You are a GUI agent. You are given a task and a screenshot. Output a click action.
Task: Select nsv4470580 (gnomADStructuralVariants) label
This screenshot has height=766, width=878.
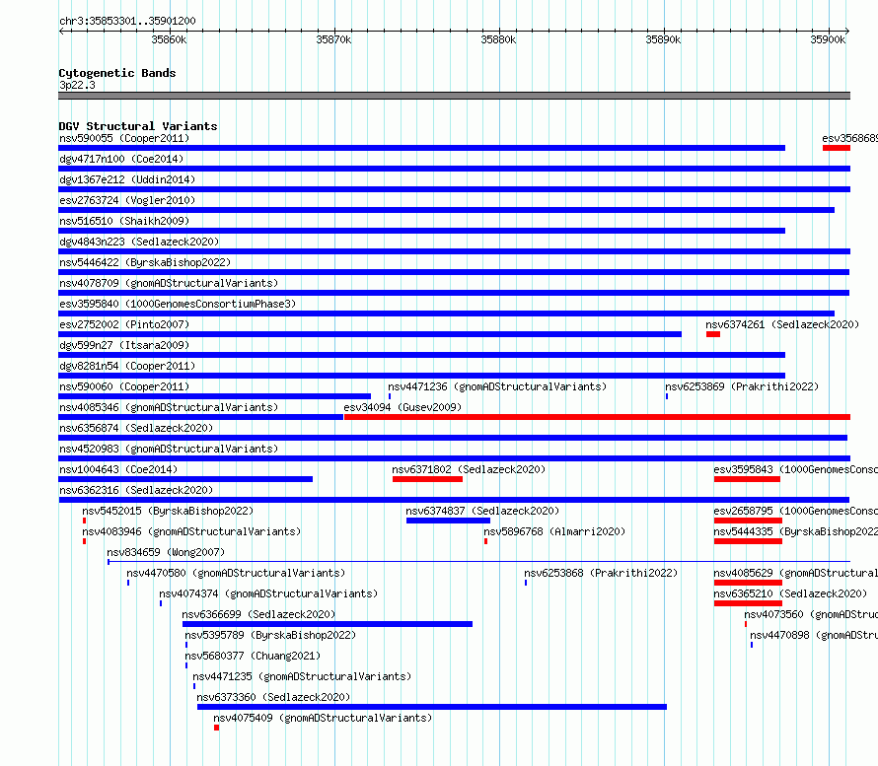236,573
